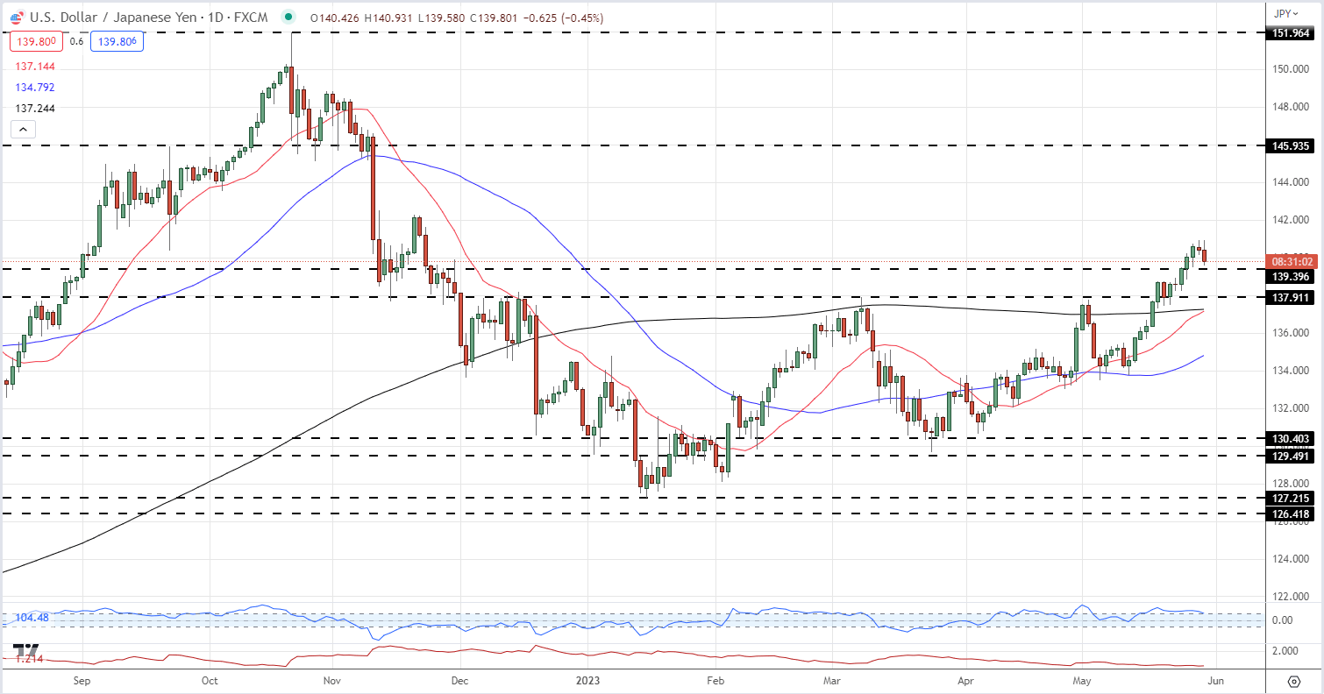Click the Nov label on the time axis

(x=331, y=680)
